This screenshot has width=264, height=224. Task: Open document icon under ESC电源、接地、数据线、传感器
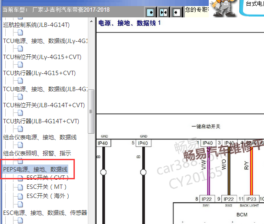point(20,221)
